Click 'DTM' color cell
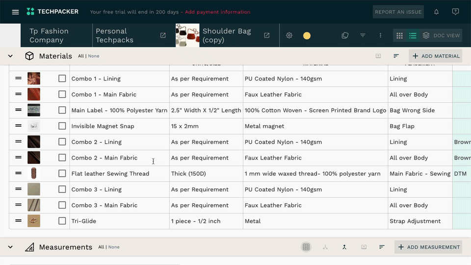 (x=462, y=174)
